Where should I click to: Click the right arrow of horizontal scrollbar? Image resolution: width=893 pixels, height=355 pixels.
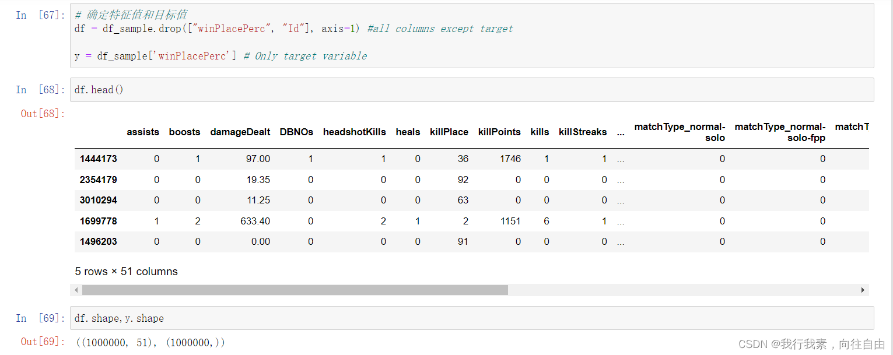point(863,290)
